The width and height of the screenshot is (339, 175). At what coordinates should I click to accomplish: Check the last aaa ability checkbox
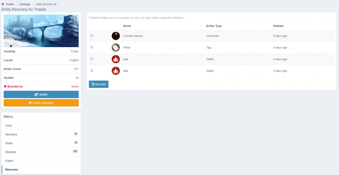[92, 71]
